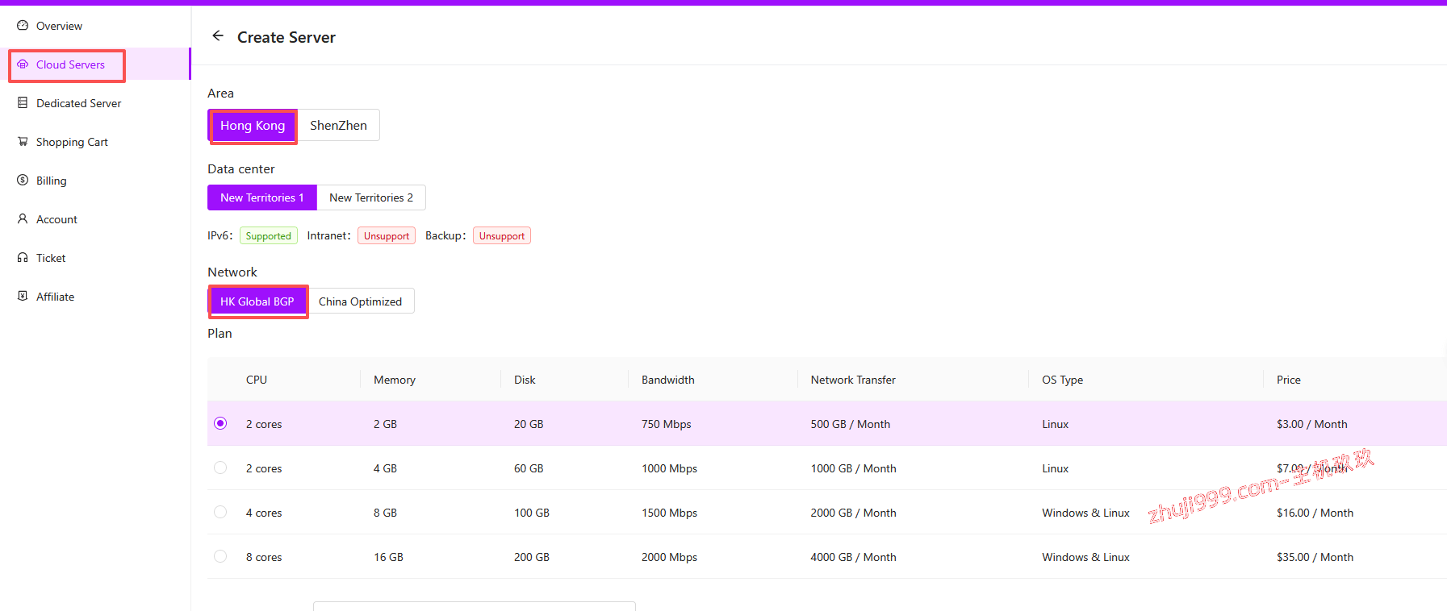Screen dimensions: 1447x611
Task: Switch area to ShenZhen
Action: [338, 126]
